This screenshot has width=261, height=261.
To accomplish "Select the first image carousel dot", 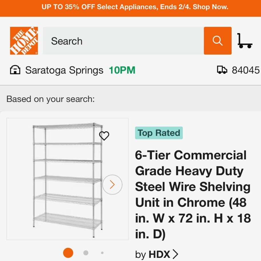I will coord(68,253).
